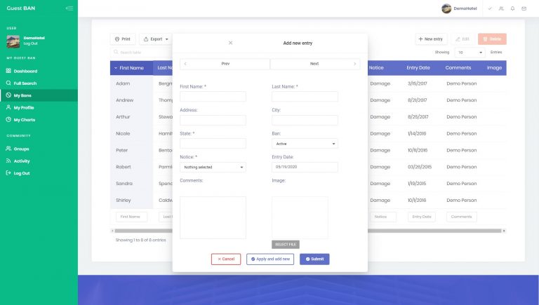Click the Full Search magnifier icon
This screenshot has width=539, height=305.
[8, 83]
